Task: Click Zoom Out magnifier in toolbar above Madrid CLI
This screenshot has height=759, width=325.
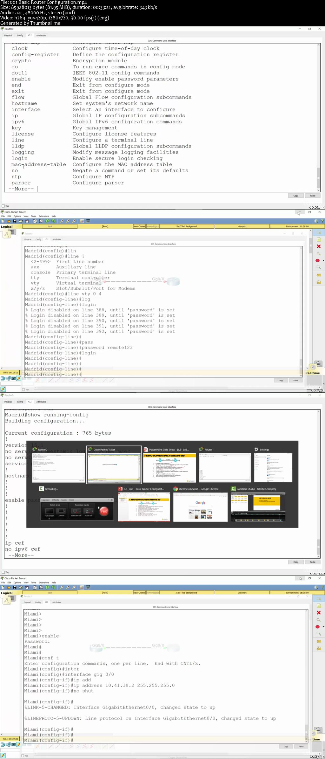Action: click(x=74, y=221)
